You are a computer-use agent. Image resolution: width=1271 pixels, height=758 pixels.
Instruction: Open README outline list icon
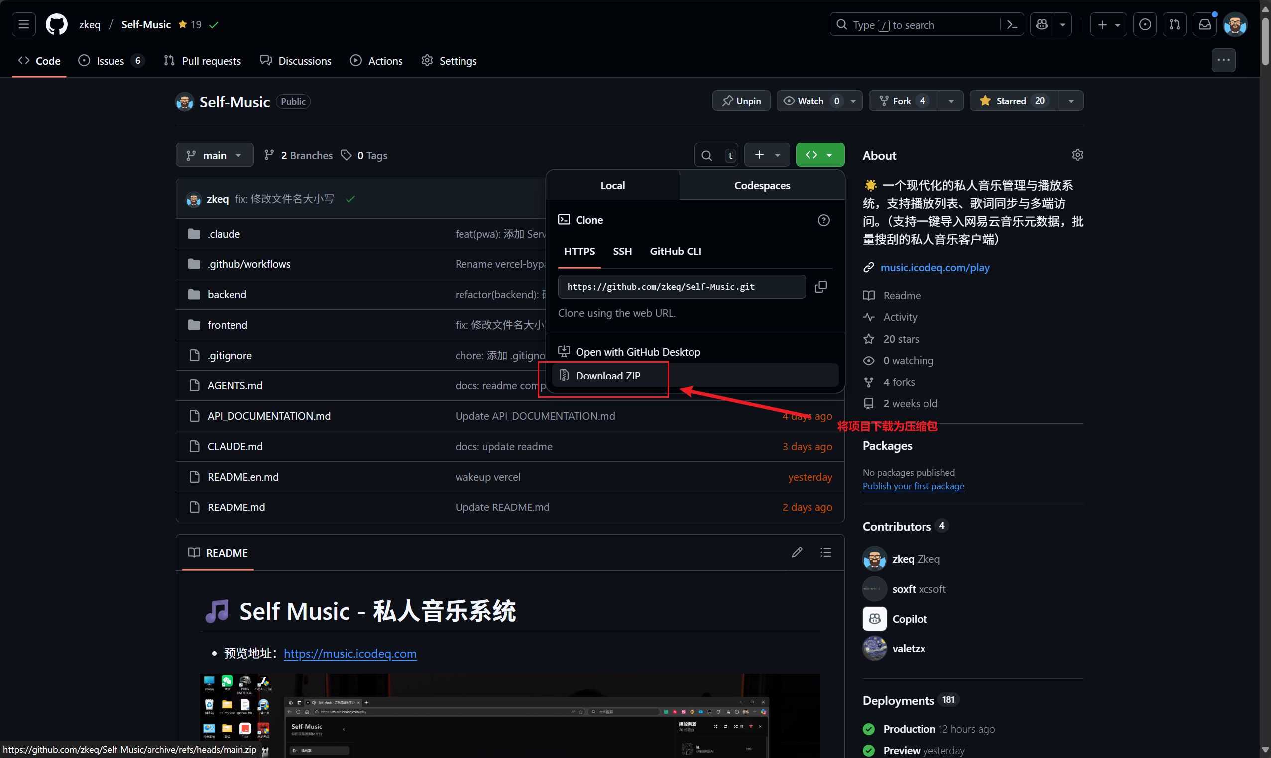tap(825, 552)
